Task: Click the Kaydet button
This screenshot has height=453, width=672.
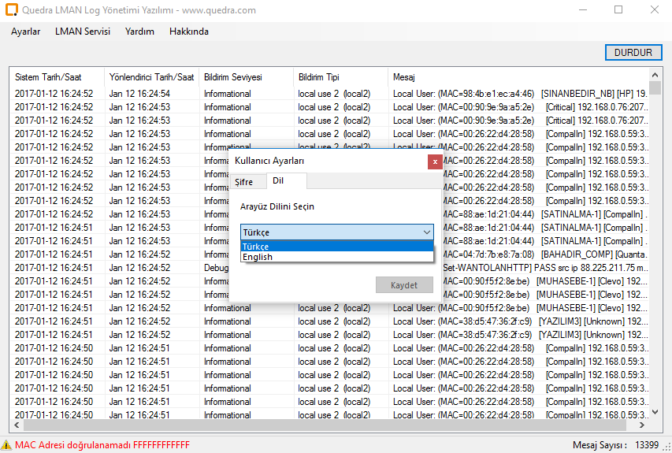Action: (404, 285)
